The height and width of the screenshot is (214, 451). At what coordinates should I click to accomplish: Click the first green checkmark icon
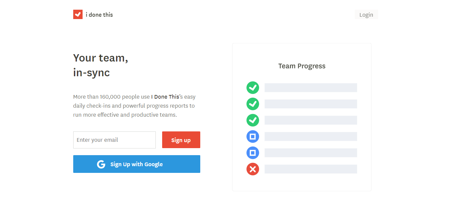253,88
